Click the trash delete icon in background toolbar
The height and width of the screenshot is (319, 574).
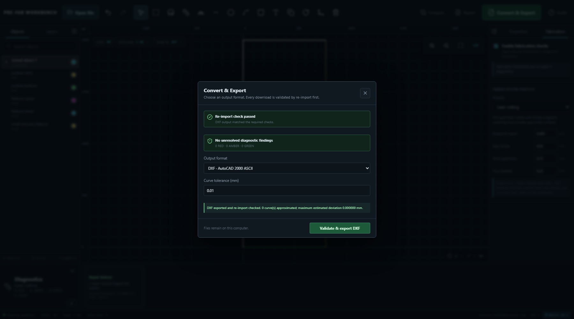coord(336,13)
